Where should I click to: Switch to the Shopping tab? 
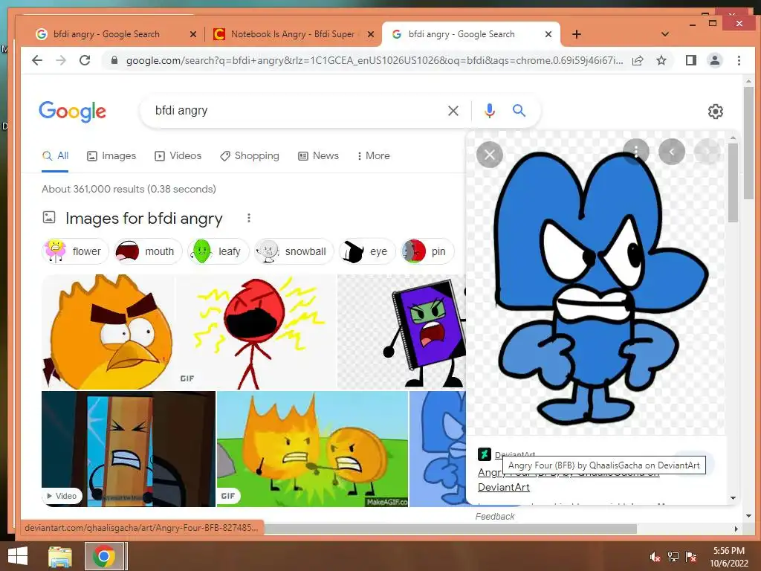coord(250,156)
